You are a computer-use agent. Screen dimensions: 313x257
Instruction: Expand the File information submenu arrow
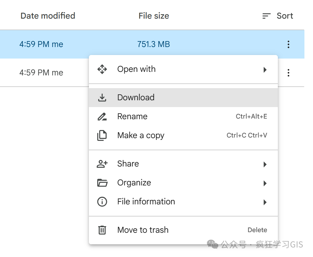265,202
